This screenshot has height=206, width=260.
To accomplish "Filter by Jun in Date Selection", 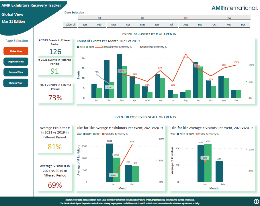I will [x=157, y=25].
